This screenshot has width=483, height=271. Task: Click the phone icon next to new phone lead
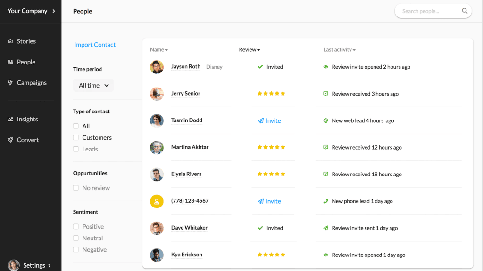click(x=325, y=201)
